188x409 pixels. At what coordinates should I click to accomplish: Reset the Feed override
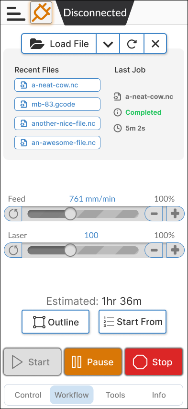click(13, 214)
